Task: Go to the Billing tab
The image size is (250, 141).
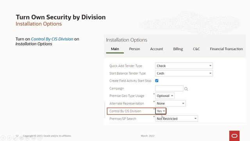Action: (x=178, y=49)
